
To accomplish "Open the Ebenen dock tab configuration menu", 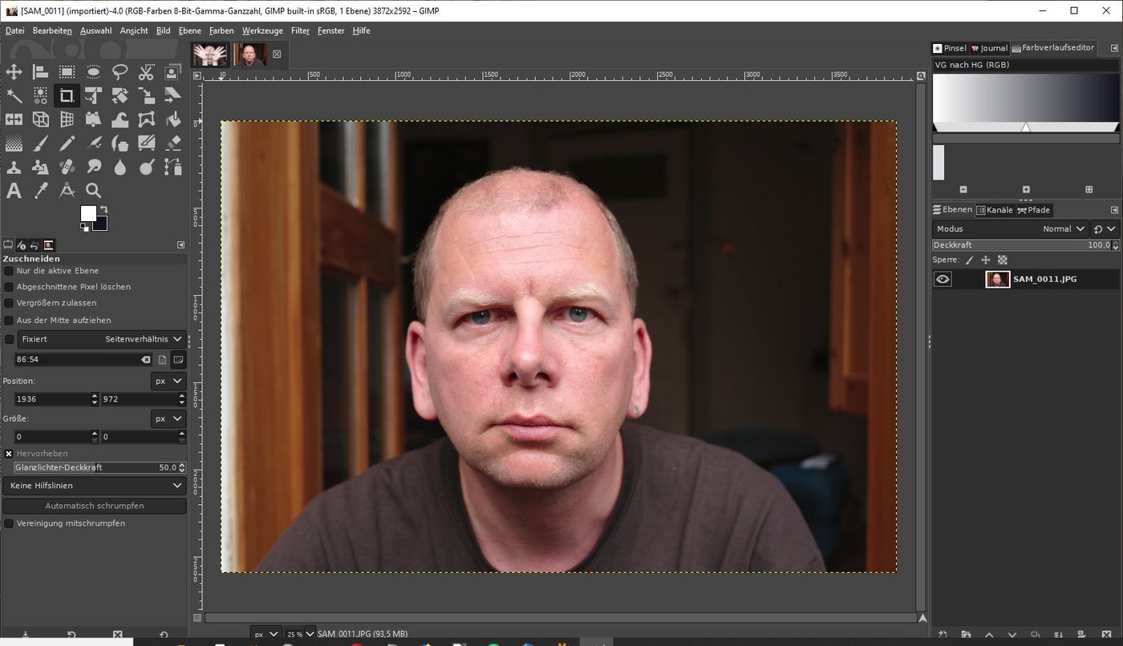I will coord(1114,210).
